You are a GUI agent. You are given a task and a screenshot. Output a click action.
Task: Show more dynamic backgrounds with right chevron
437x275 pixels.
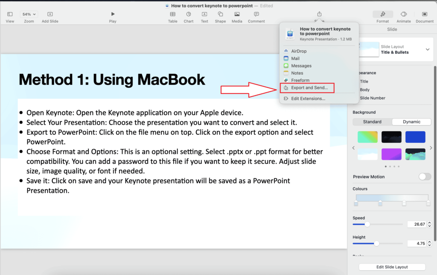pyautogui.click(x=431, y=148)
